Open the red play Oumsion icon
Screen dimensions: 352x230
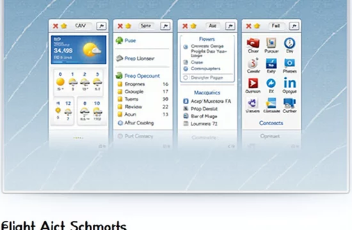[x=253, y=83]
